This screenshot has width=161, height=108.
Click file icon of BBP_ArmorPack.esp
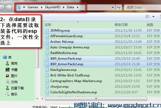[x=47, y=58]
